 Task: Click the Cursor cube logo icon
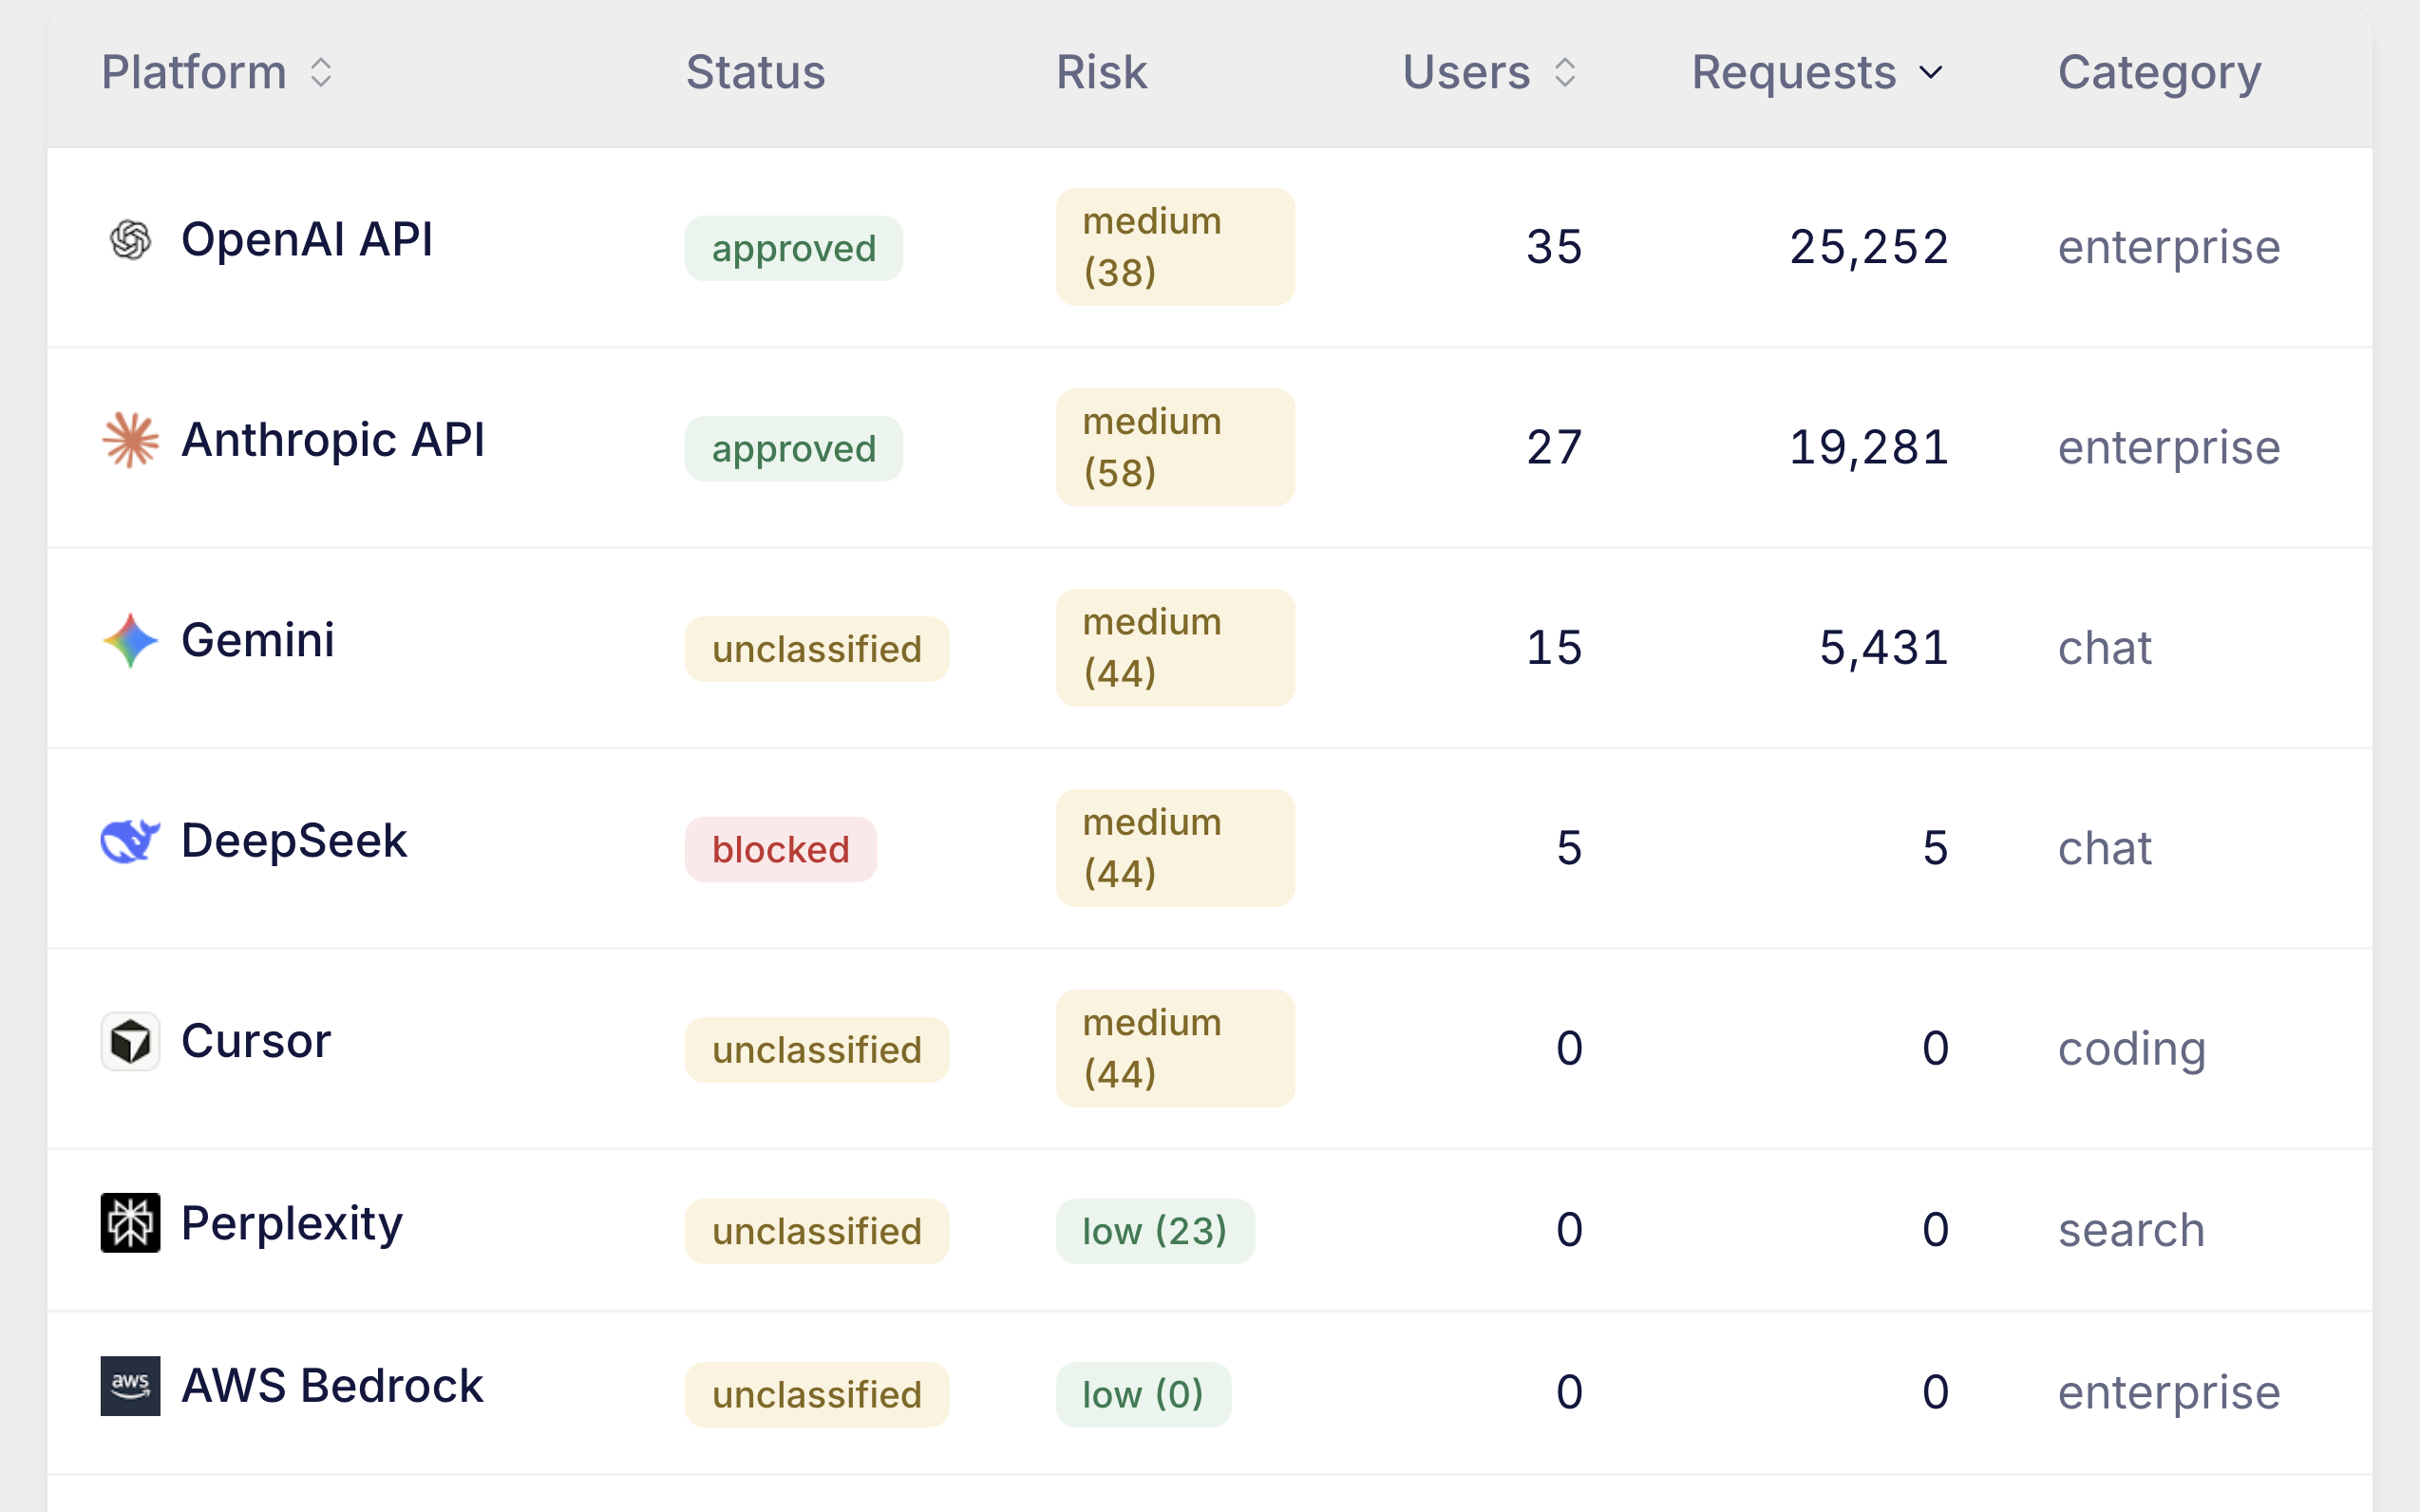130,1041
